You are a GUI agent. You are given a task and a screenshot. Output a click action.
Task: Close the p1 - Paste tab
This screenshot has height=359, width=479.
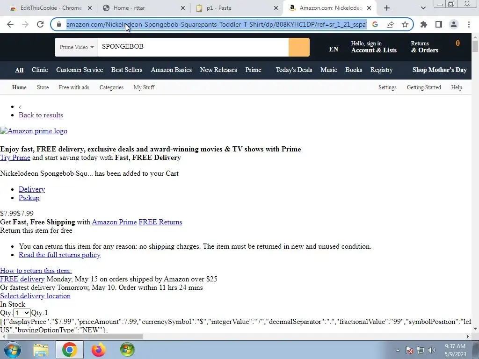(x=276, y=8)
